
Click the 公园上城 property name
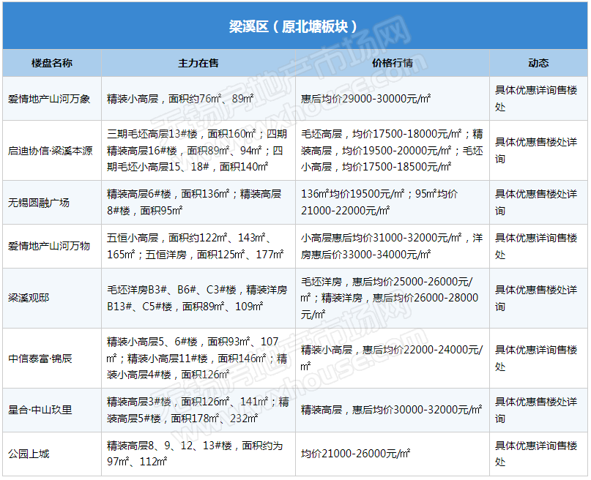coord(29,454)
